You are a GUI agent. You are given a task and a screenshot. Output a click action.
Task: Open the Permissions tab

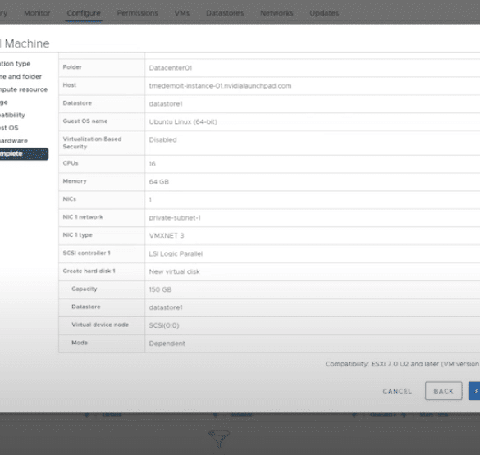click(x=138, y=13)
